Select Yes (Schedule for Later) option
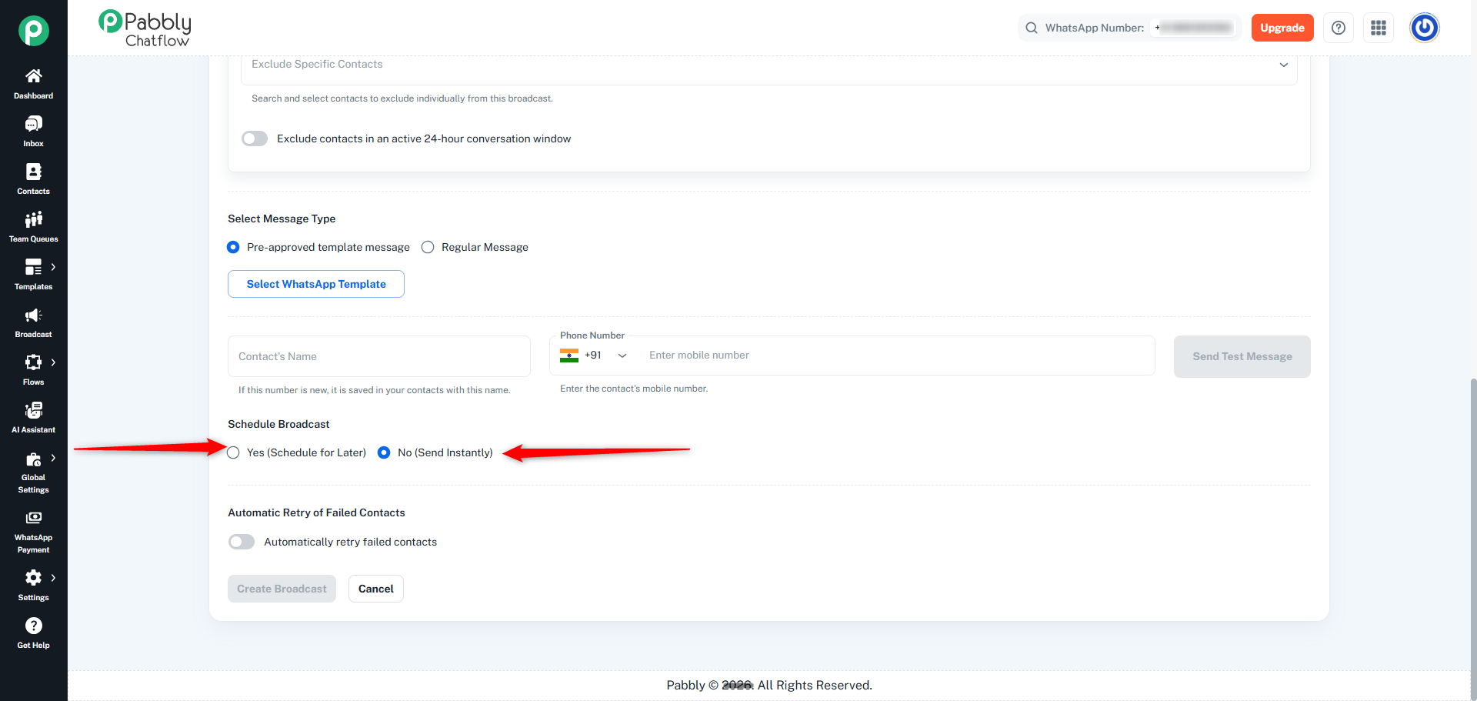The width and height of the screenshot is (1477, 701). [x=234, y=452]
